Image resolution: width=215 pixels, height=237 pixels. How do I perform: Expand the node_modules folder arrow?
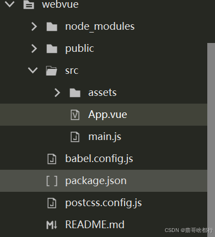click(34, 26)
